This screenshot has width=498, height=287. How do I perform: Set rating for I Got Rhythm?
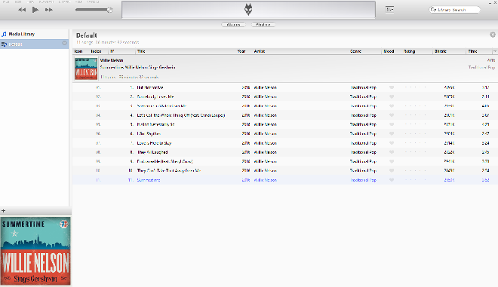coord(415,133)
